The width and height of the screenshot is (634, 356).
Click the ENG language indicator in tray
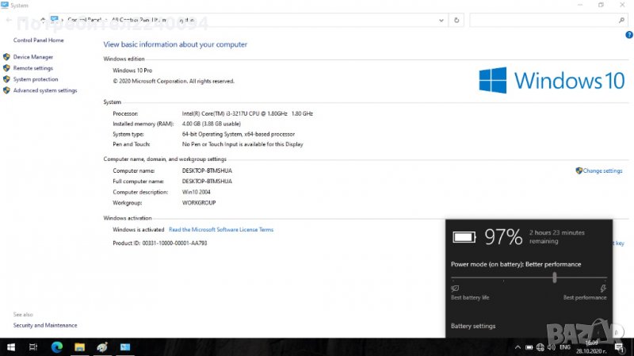[565, 347]
